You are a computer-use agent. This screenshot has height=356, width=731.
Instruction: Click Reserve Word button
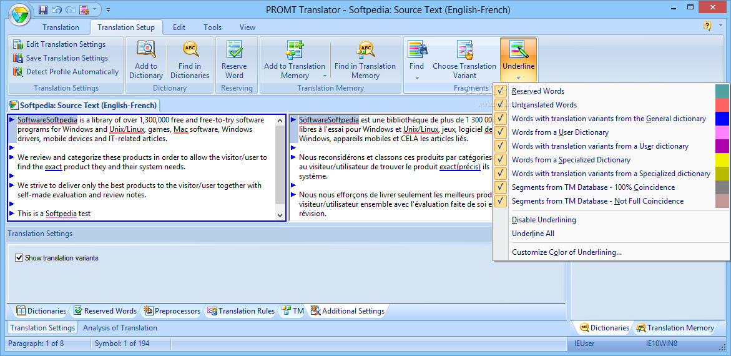tap(234, 59)
